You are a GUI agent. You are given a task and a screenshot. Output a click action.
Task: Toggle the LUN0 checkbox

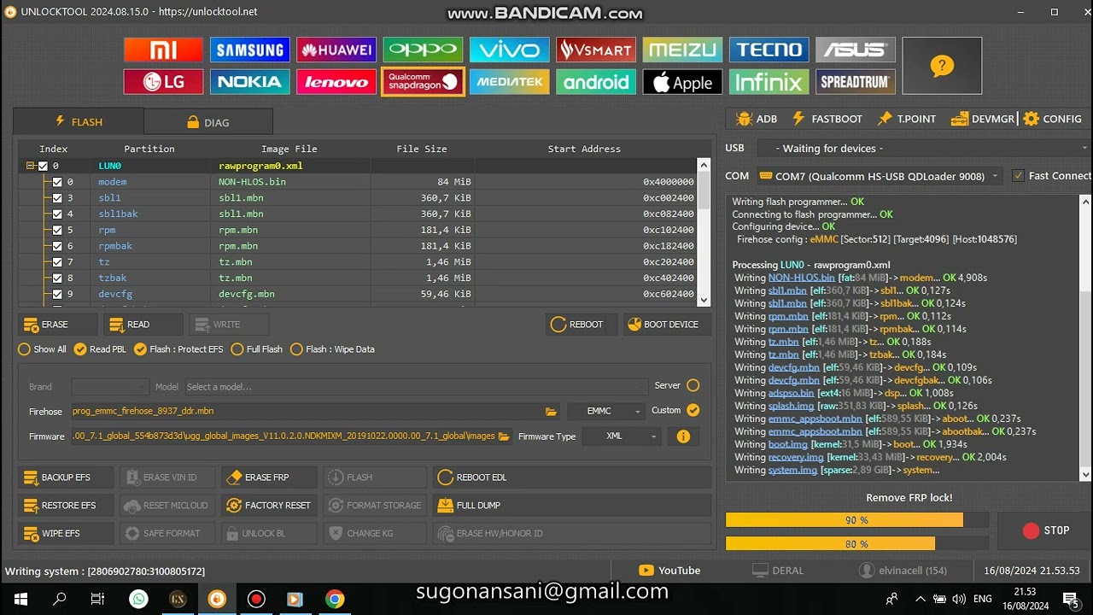pyautogui.click(x=43, y=167)
